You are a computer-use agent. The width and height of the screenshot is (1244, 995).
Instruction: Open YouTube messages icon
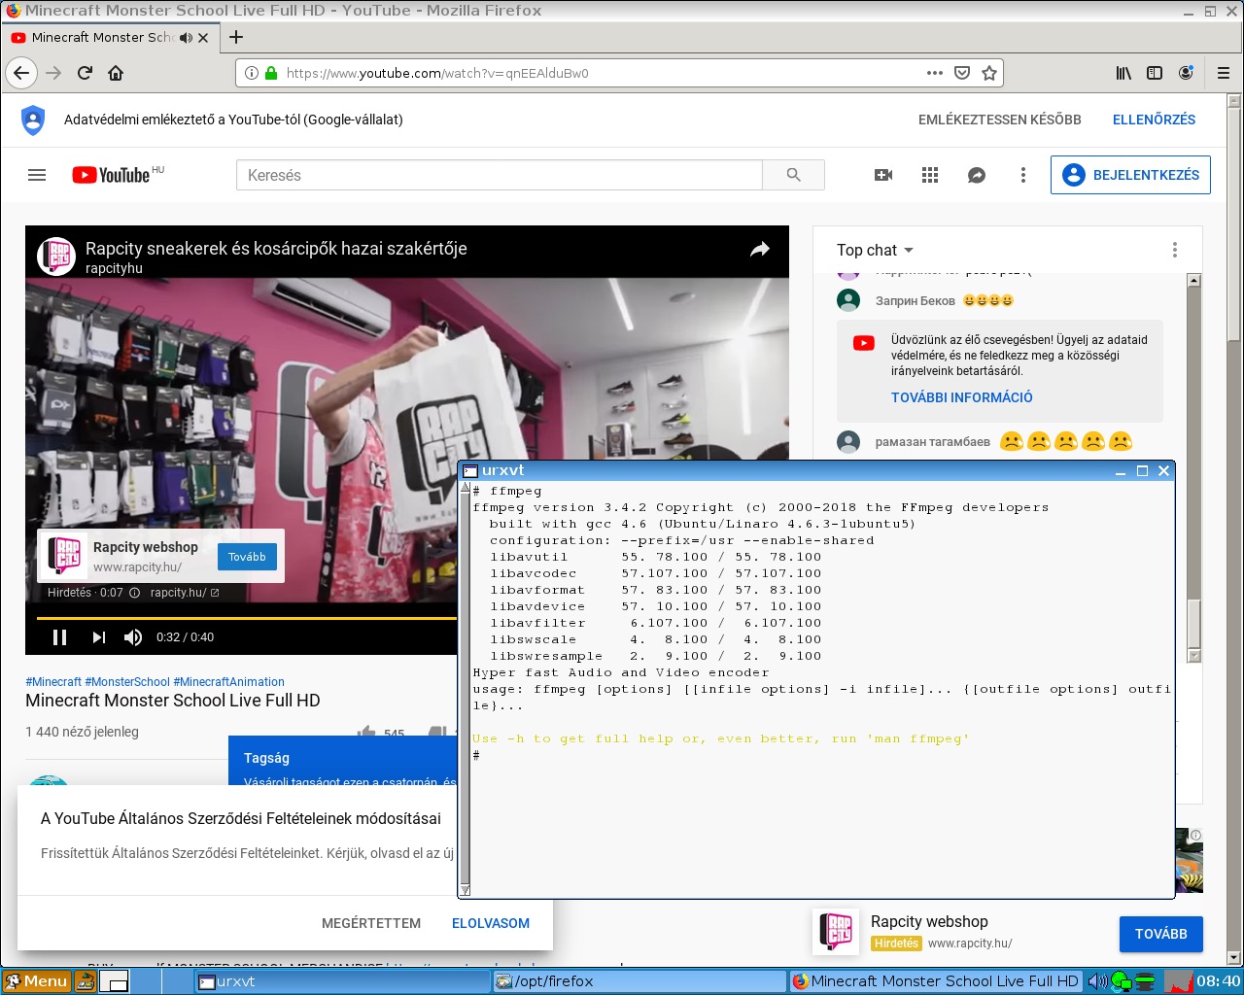click(977, 175)
